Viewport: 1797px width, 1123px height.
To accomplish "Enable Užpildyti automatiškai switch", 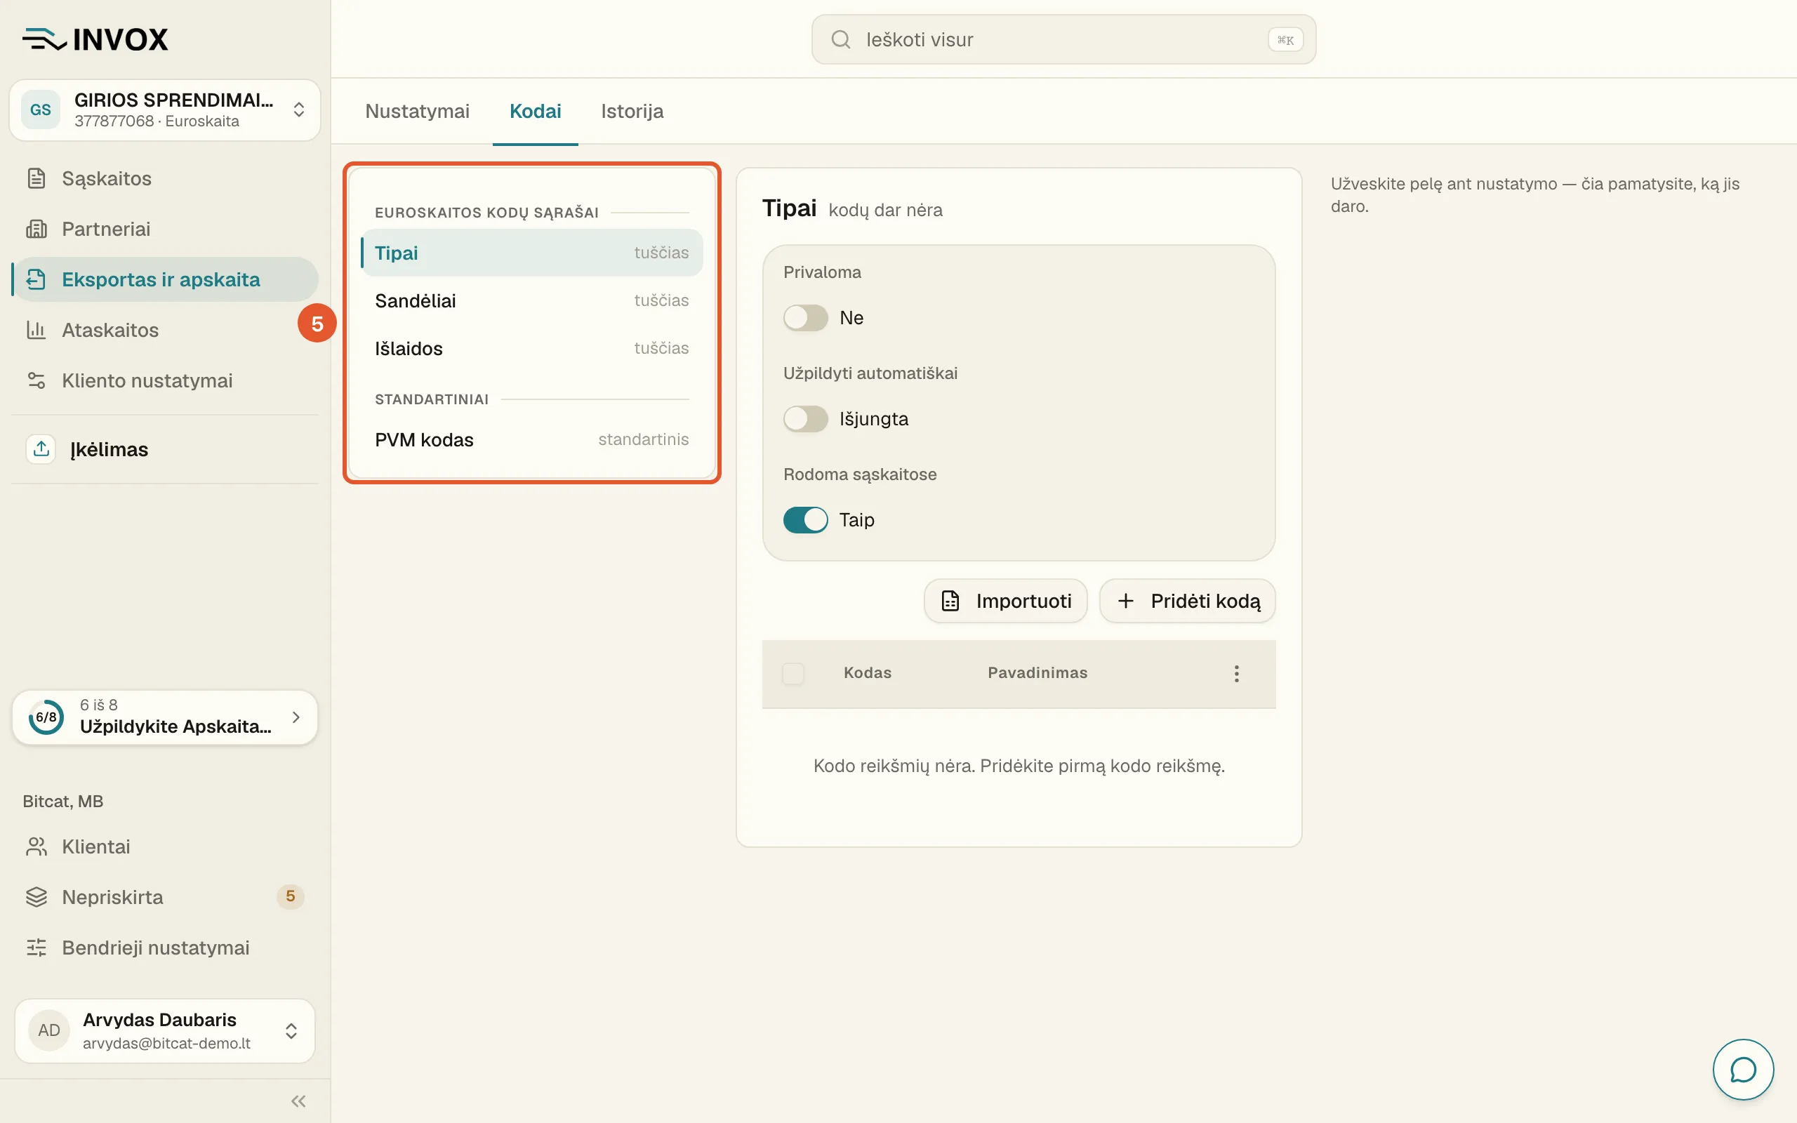I will [x=806, y=419].
